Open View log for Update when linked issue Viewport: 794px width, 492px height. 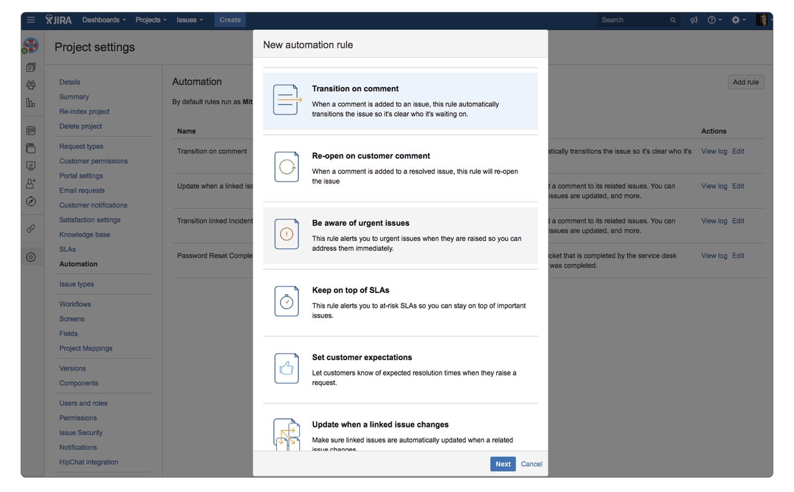point(714,186)
